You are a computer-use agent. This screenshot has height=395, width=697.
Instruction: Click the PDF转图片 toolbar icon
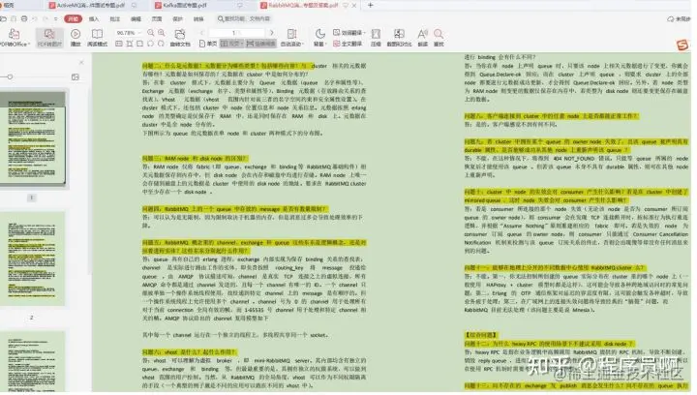pos(49,34)
